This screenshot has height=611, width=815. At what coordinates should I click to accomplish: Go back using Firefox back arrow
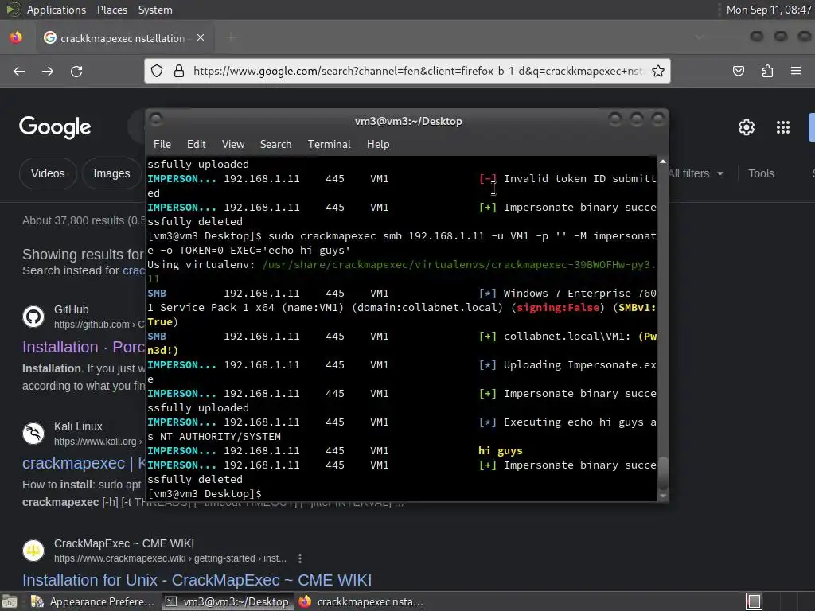click(19, 71)
